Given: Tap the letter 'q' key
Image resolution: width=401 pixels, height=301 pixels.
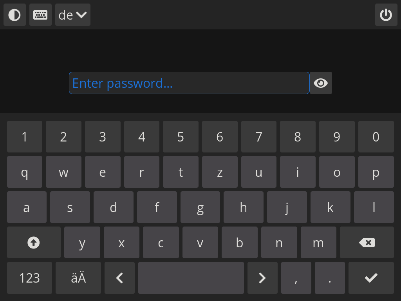Looking at the screenshot, I should coord(25,172).
